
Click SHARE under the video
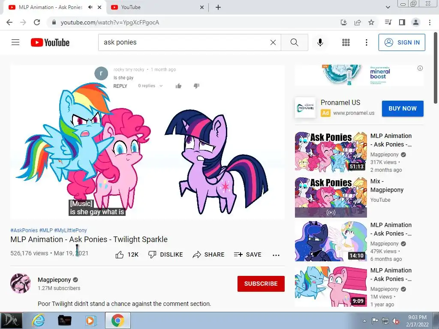click(209, 254)
